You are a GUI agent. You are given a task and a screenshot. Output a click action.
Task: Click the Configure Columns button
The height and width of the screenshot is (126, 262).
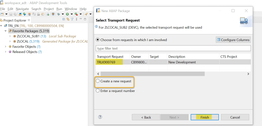[233, 40]
